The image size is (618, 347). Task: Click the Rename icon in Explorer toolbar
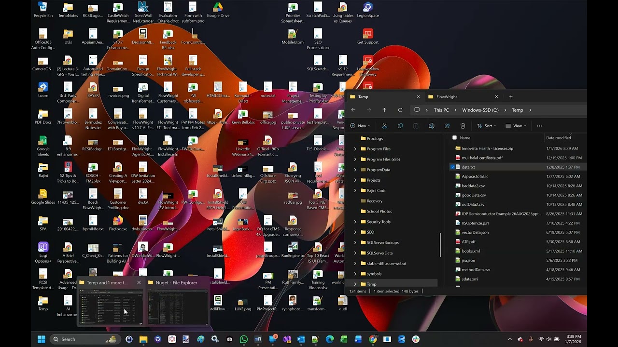[431, 126]
